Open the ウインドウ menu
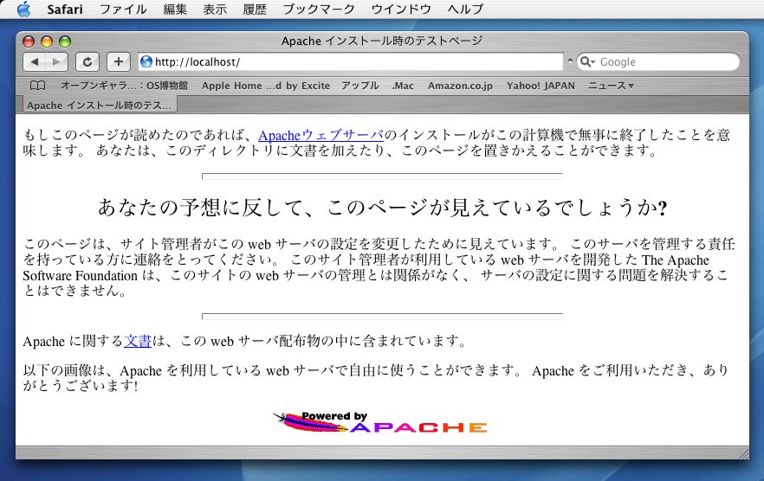764x481 pixels. [401, 10]
